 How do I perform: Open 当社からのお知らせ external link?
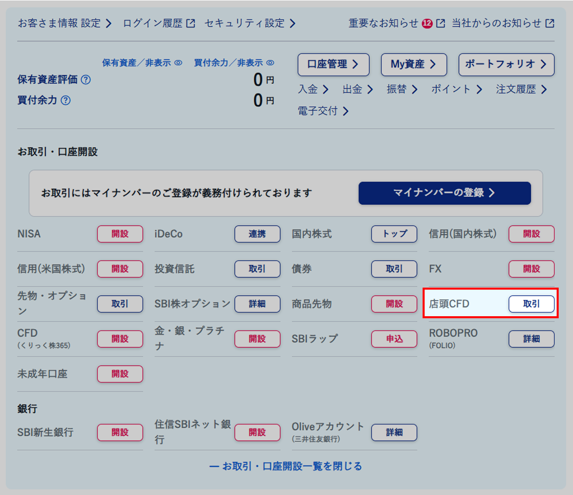tap(502, 23)
